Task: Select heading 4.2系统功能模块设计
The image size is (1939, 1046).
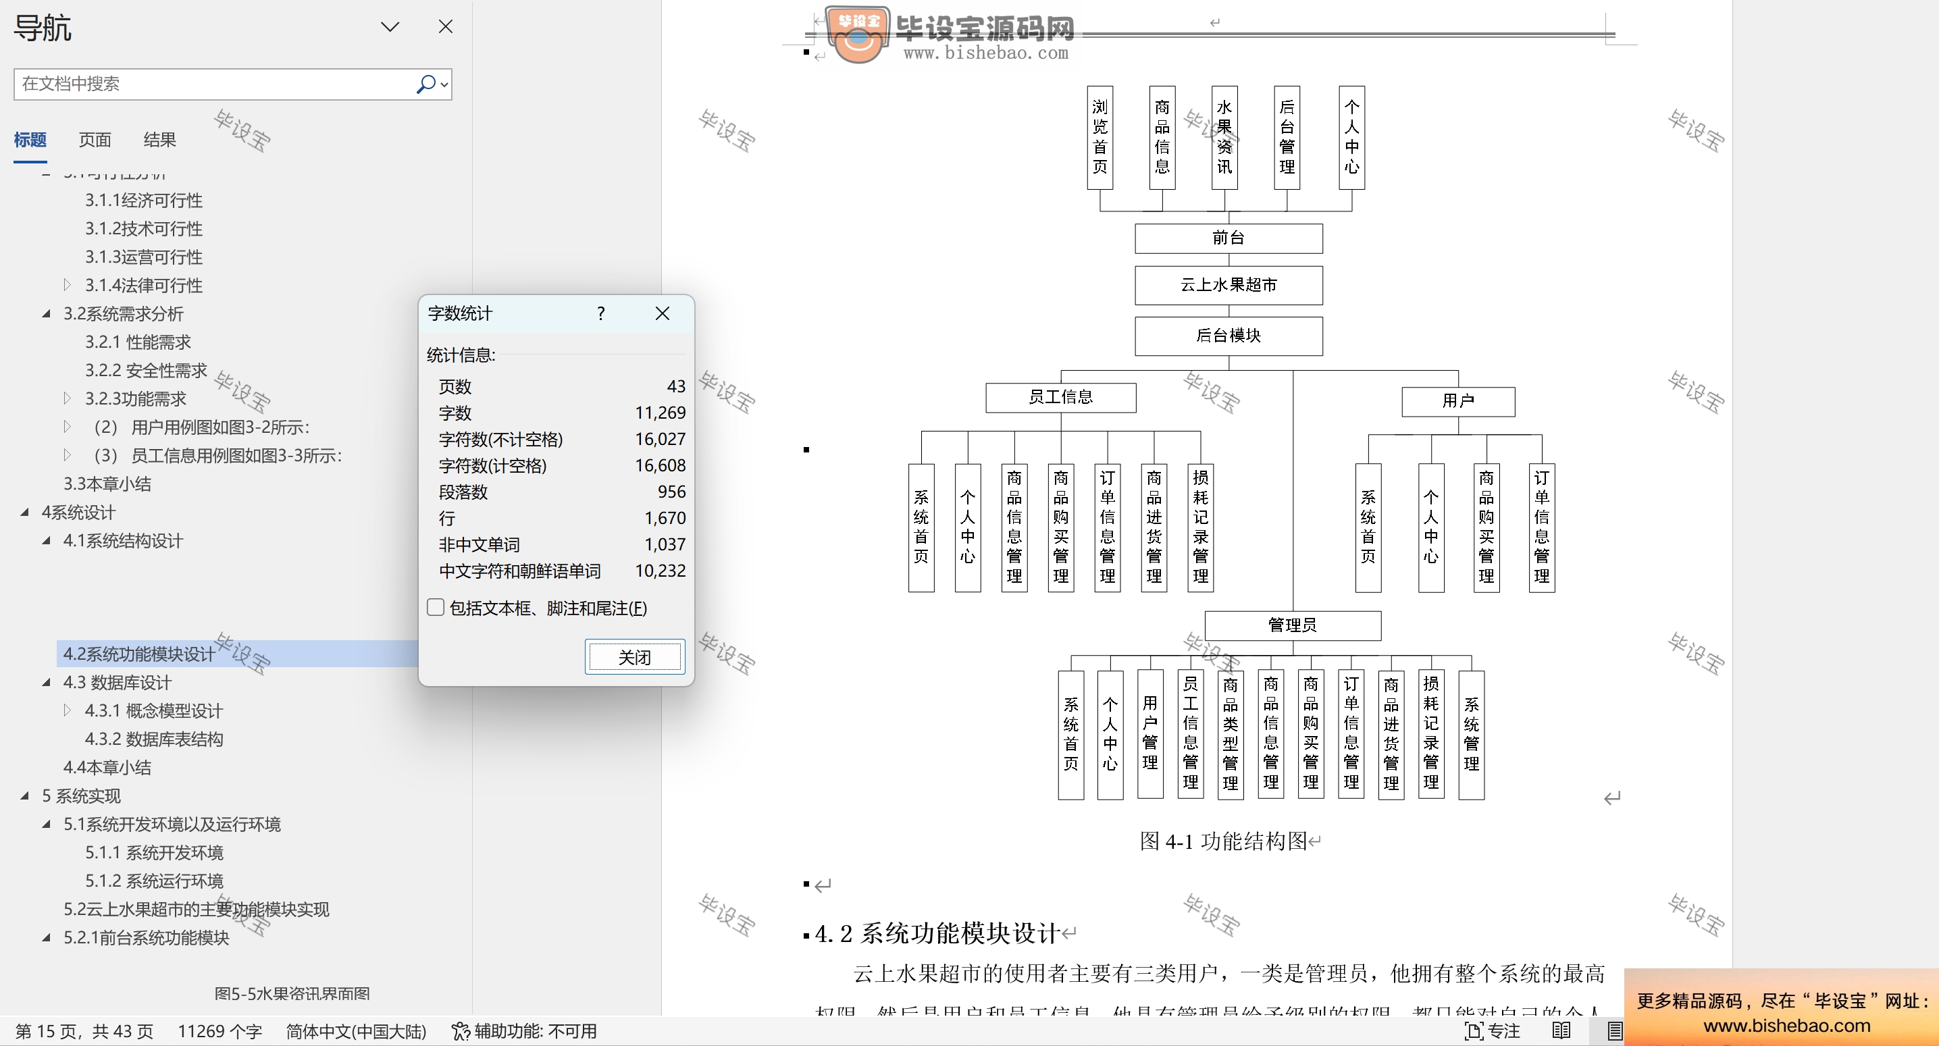Action: coord(139,654)
